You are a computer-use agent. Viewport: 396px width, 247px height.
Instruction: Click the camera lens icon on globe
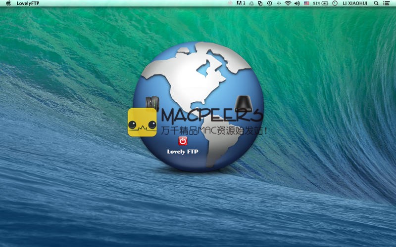[x=150, y=104]
